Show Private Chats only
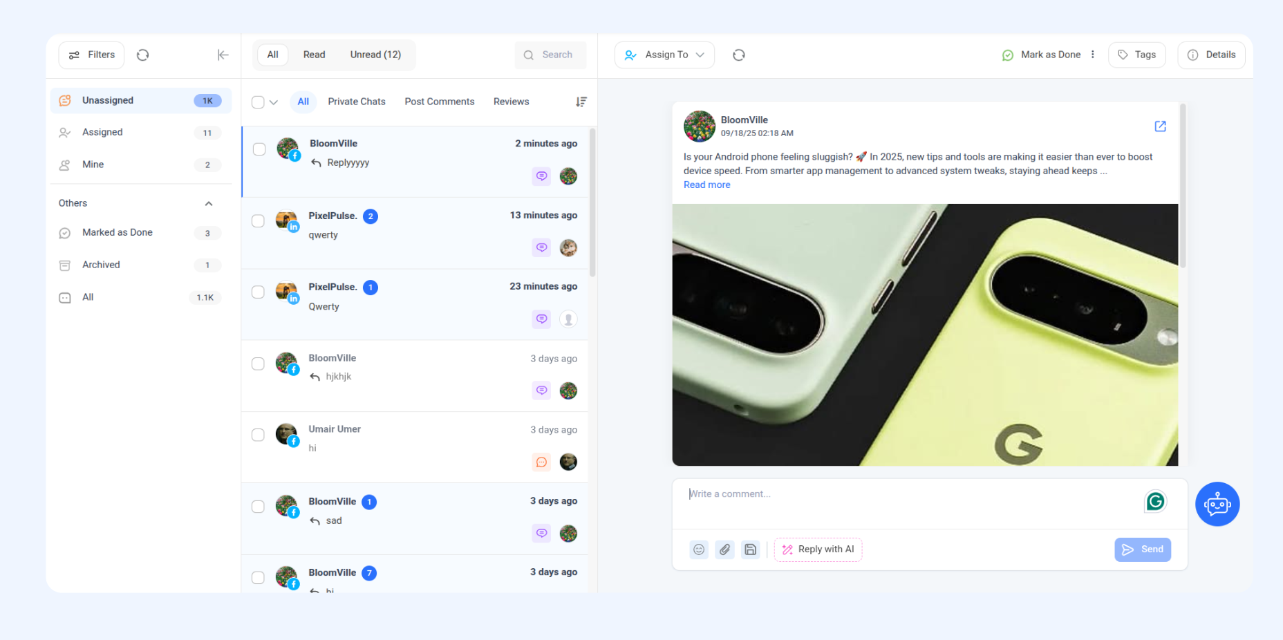The height and width of the screenshot is (640, 1283). coord(357,102)
